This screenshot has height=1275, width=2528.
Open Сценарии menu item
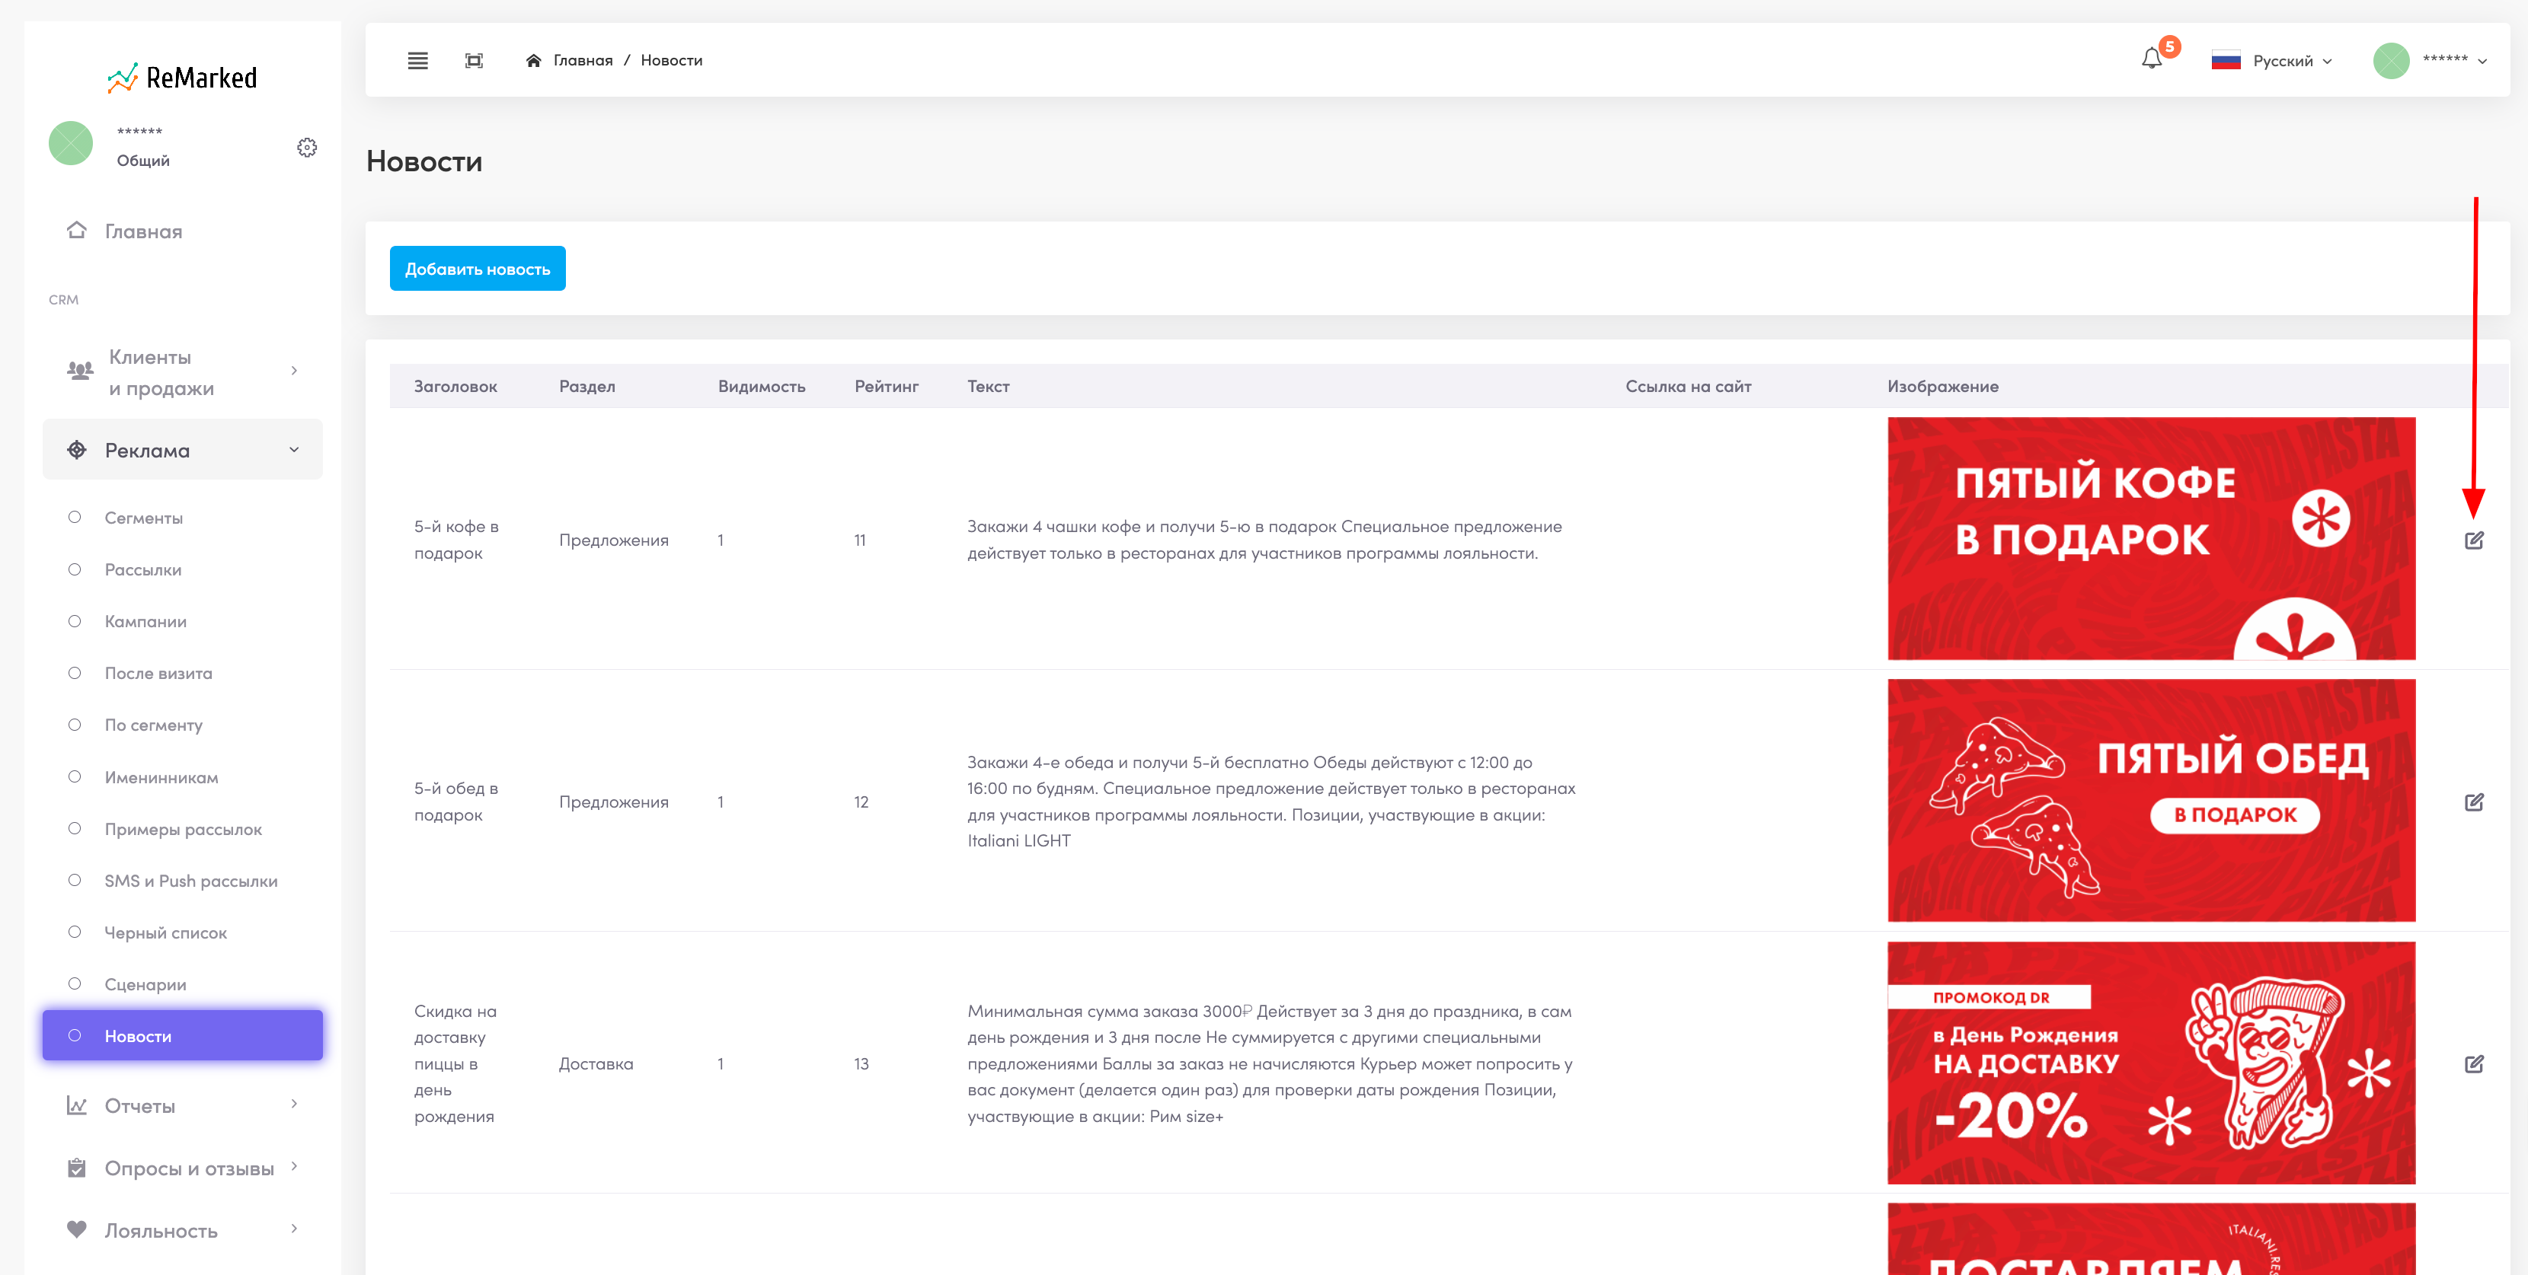pyautogui.click(x=145, y=985)
